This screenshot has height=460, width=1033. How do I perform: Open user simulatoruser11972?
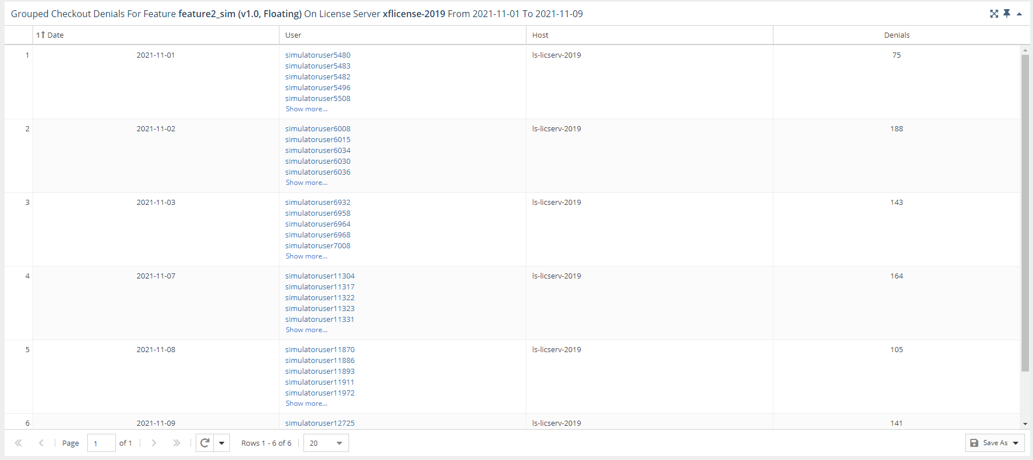tap(320, 393)
